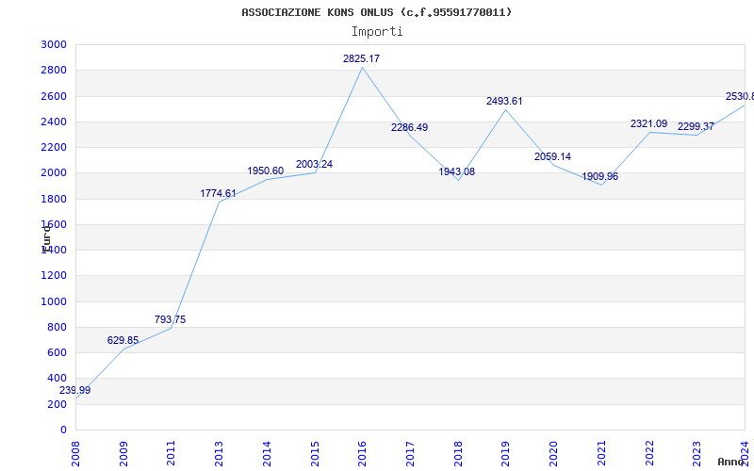Click the 2299.37 data label
The height and width of the screenshot is (471, 754).
(x=696, y=126)
